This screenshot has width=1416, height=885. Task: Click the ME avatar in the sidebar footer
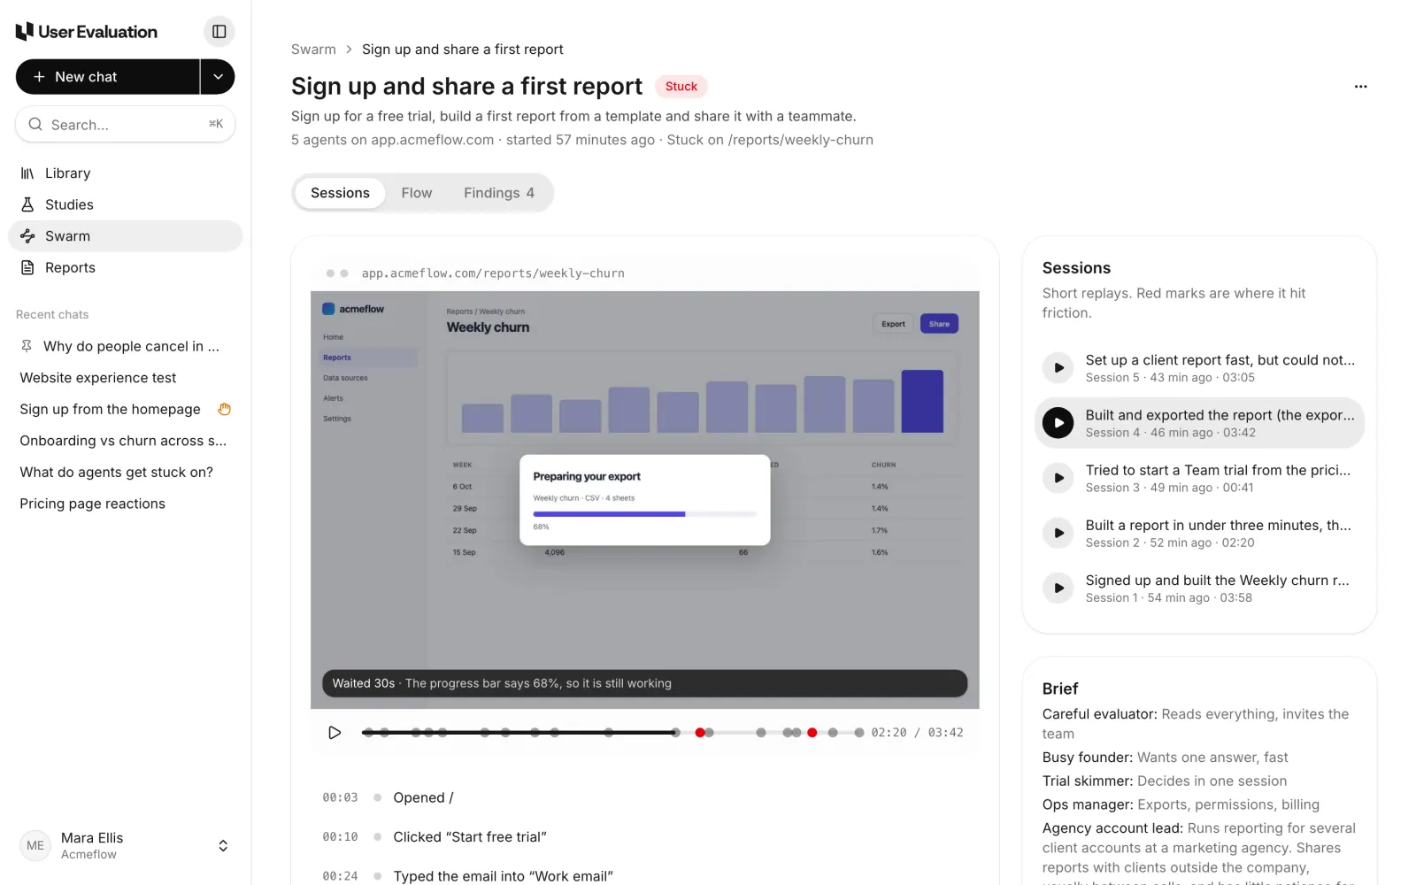[x=35, y=846]
